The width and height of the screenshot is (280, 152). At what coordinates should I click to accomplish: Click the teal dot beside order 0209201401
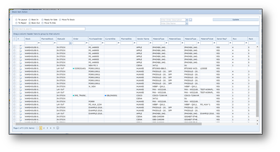[74, 69]
